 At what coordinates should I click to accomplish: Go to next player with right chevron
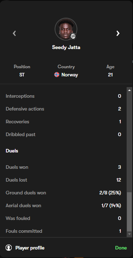pyautogui.click(x=118, y=33)
